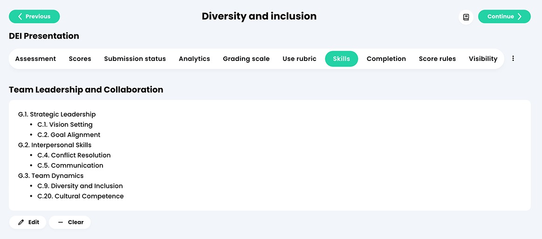Select the Submission status tab
The image size is (542, 239).
135,59
